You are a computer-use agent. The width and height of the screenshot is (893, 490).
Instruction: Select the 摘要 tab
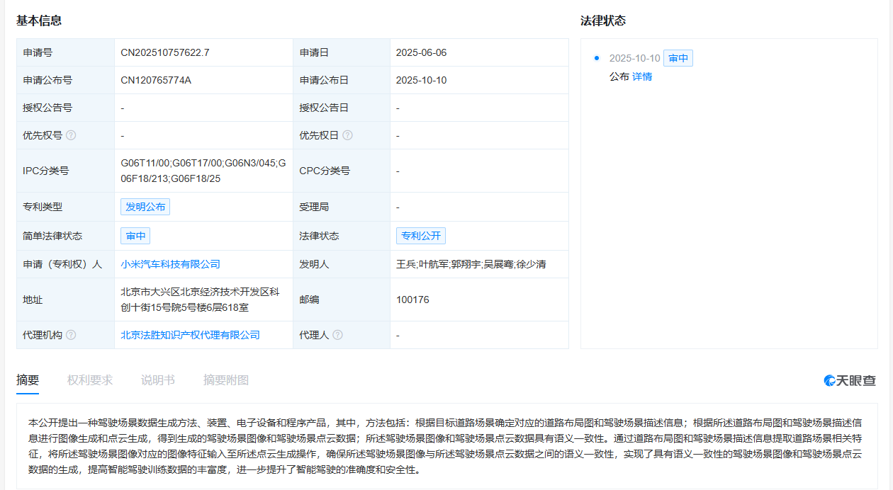pos(27,380)
